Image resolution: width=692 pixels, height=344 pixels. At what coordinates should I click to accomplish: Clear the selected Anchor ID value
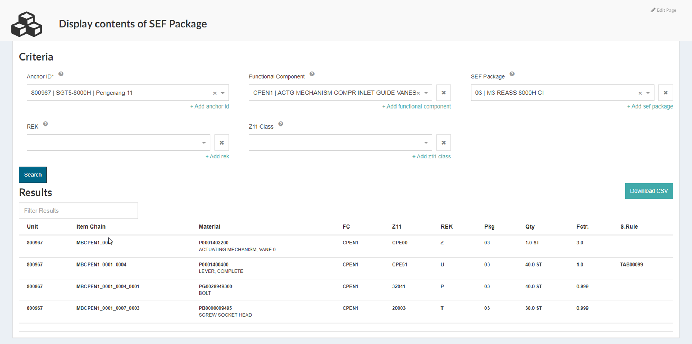click(x=215, y=93)
